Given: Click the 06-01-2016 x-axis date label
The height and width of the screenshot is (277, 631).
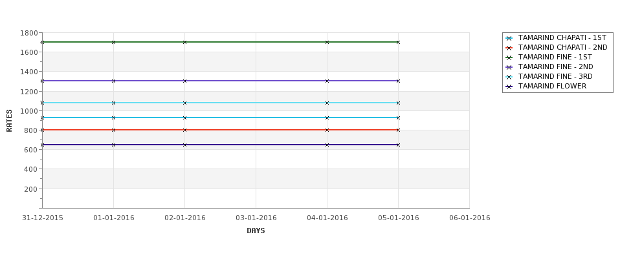Looking at the screenshot, I should 470,218.
